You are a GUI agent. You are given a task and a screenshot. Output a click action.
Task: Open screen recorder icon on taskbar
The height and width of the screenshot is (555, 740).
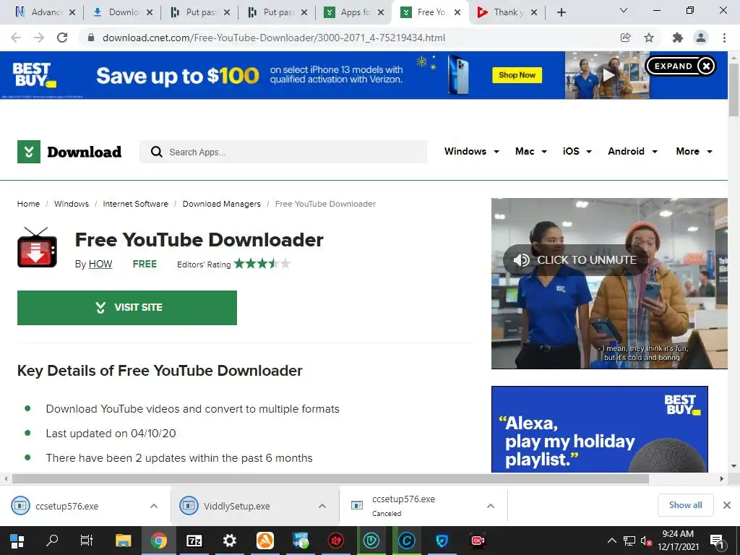pyautogui.click(x=478, y=541)
